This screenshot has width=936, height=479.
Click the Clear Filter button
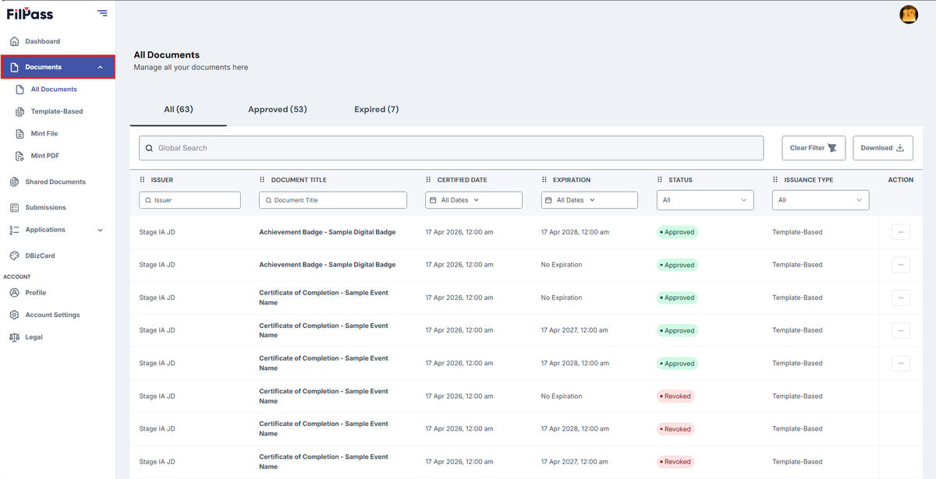click(x=814, y=148)
